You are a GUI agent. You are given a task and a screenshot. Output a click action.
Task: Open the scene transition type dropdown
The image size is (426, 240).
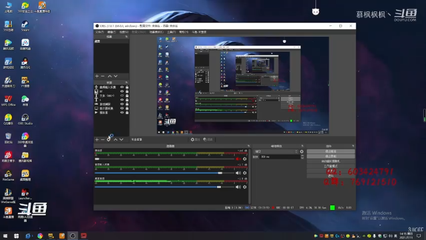point(276,151)
